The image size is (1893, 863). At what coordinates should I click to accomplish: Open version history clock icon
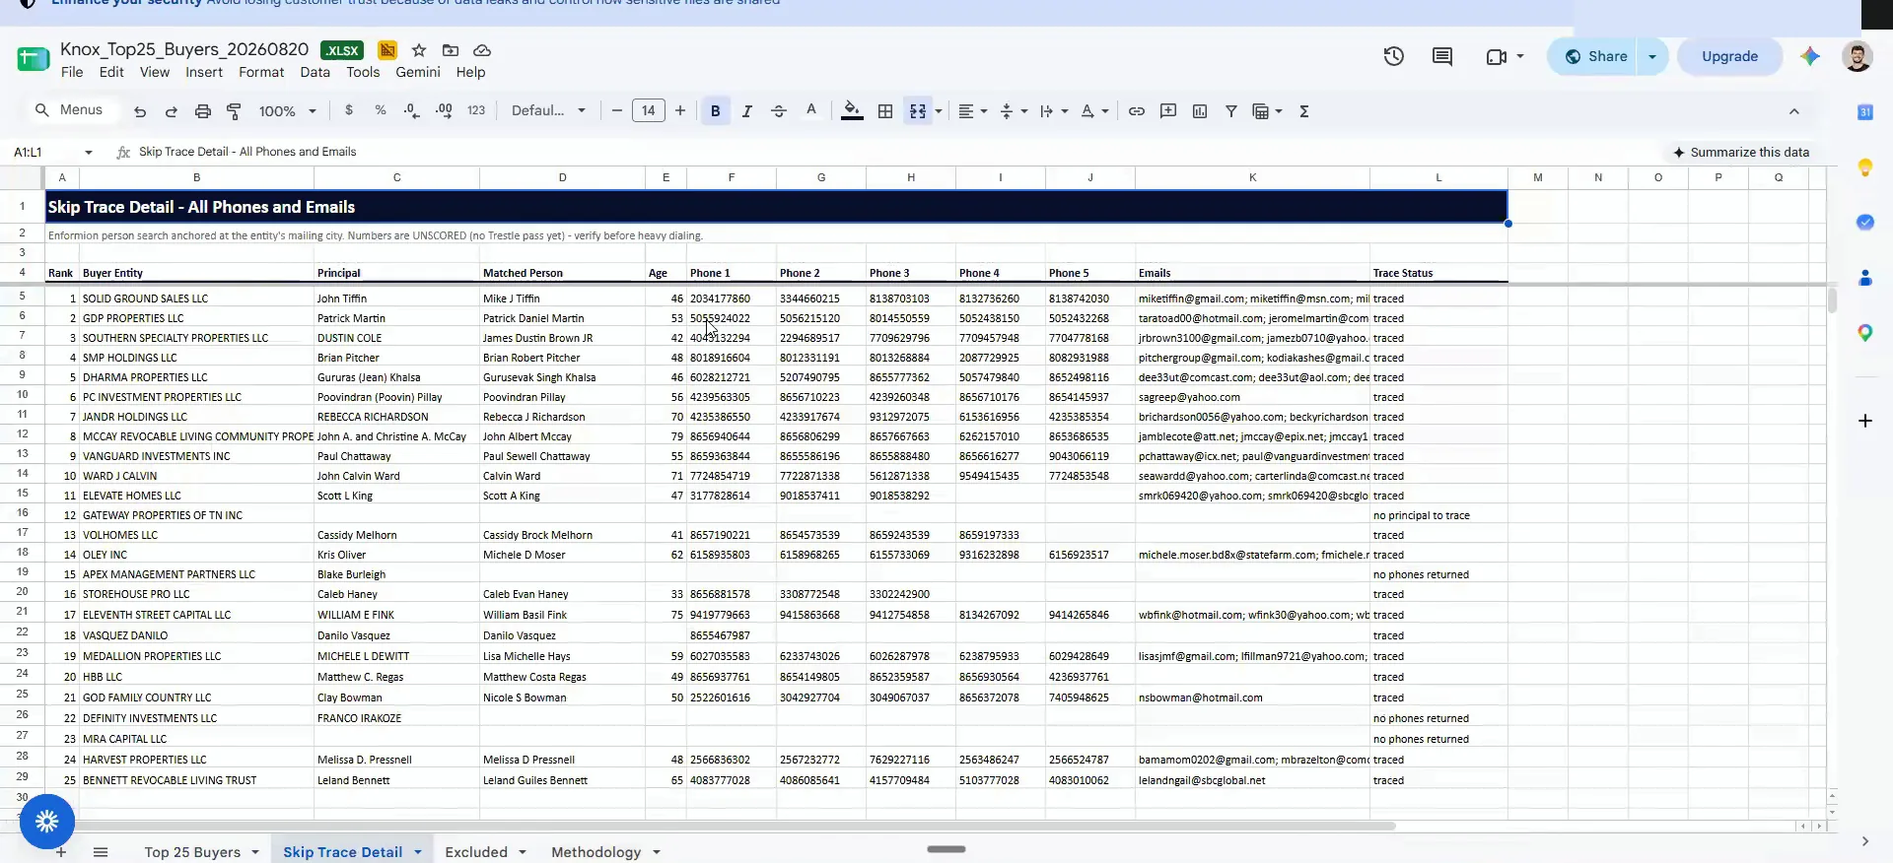tap(1393, 57)
